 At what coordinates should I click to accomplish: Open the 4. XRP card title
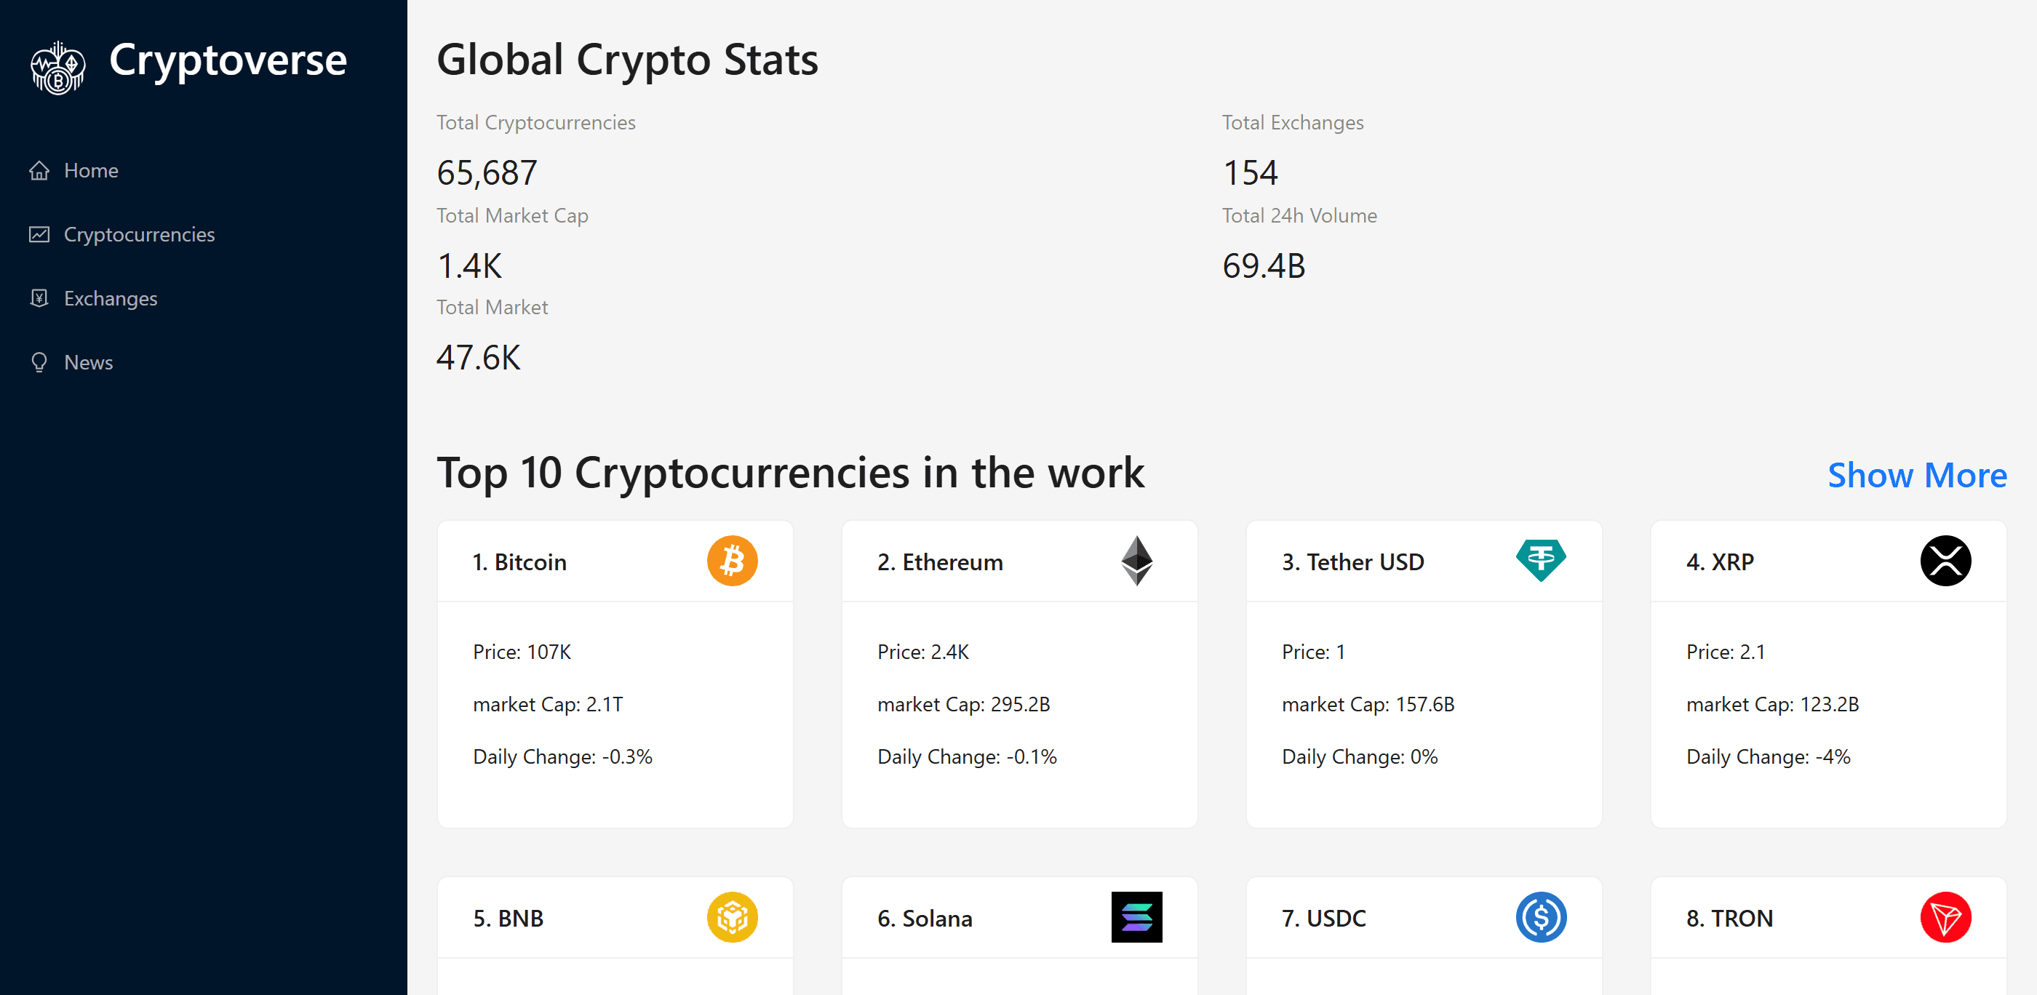[x=1719, y=562]
